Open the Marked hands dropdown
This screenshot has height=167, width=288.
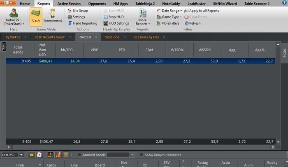[132, 155]
